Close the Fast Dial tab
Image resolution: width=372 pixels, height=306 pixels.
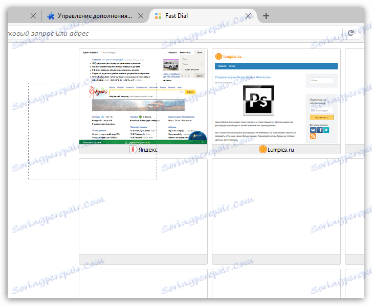click(x=248, y=16)
